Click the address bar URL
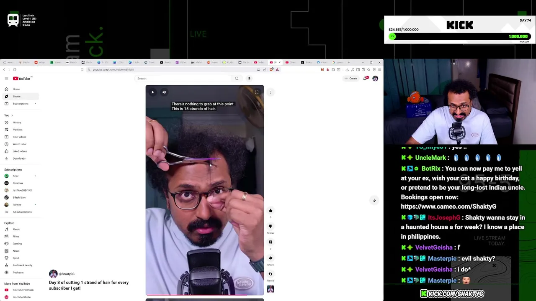536x301 pixels. [x=113, y=70]
